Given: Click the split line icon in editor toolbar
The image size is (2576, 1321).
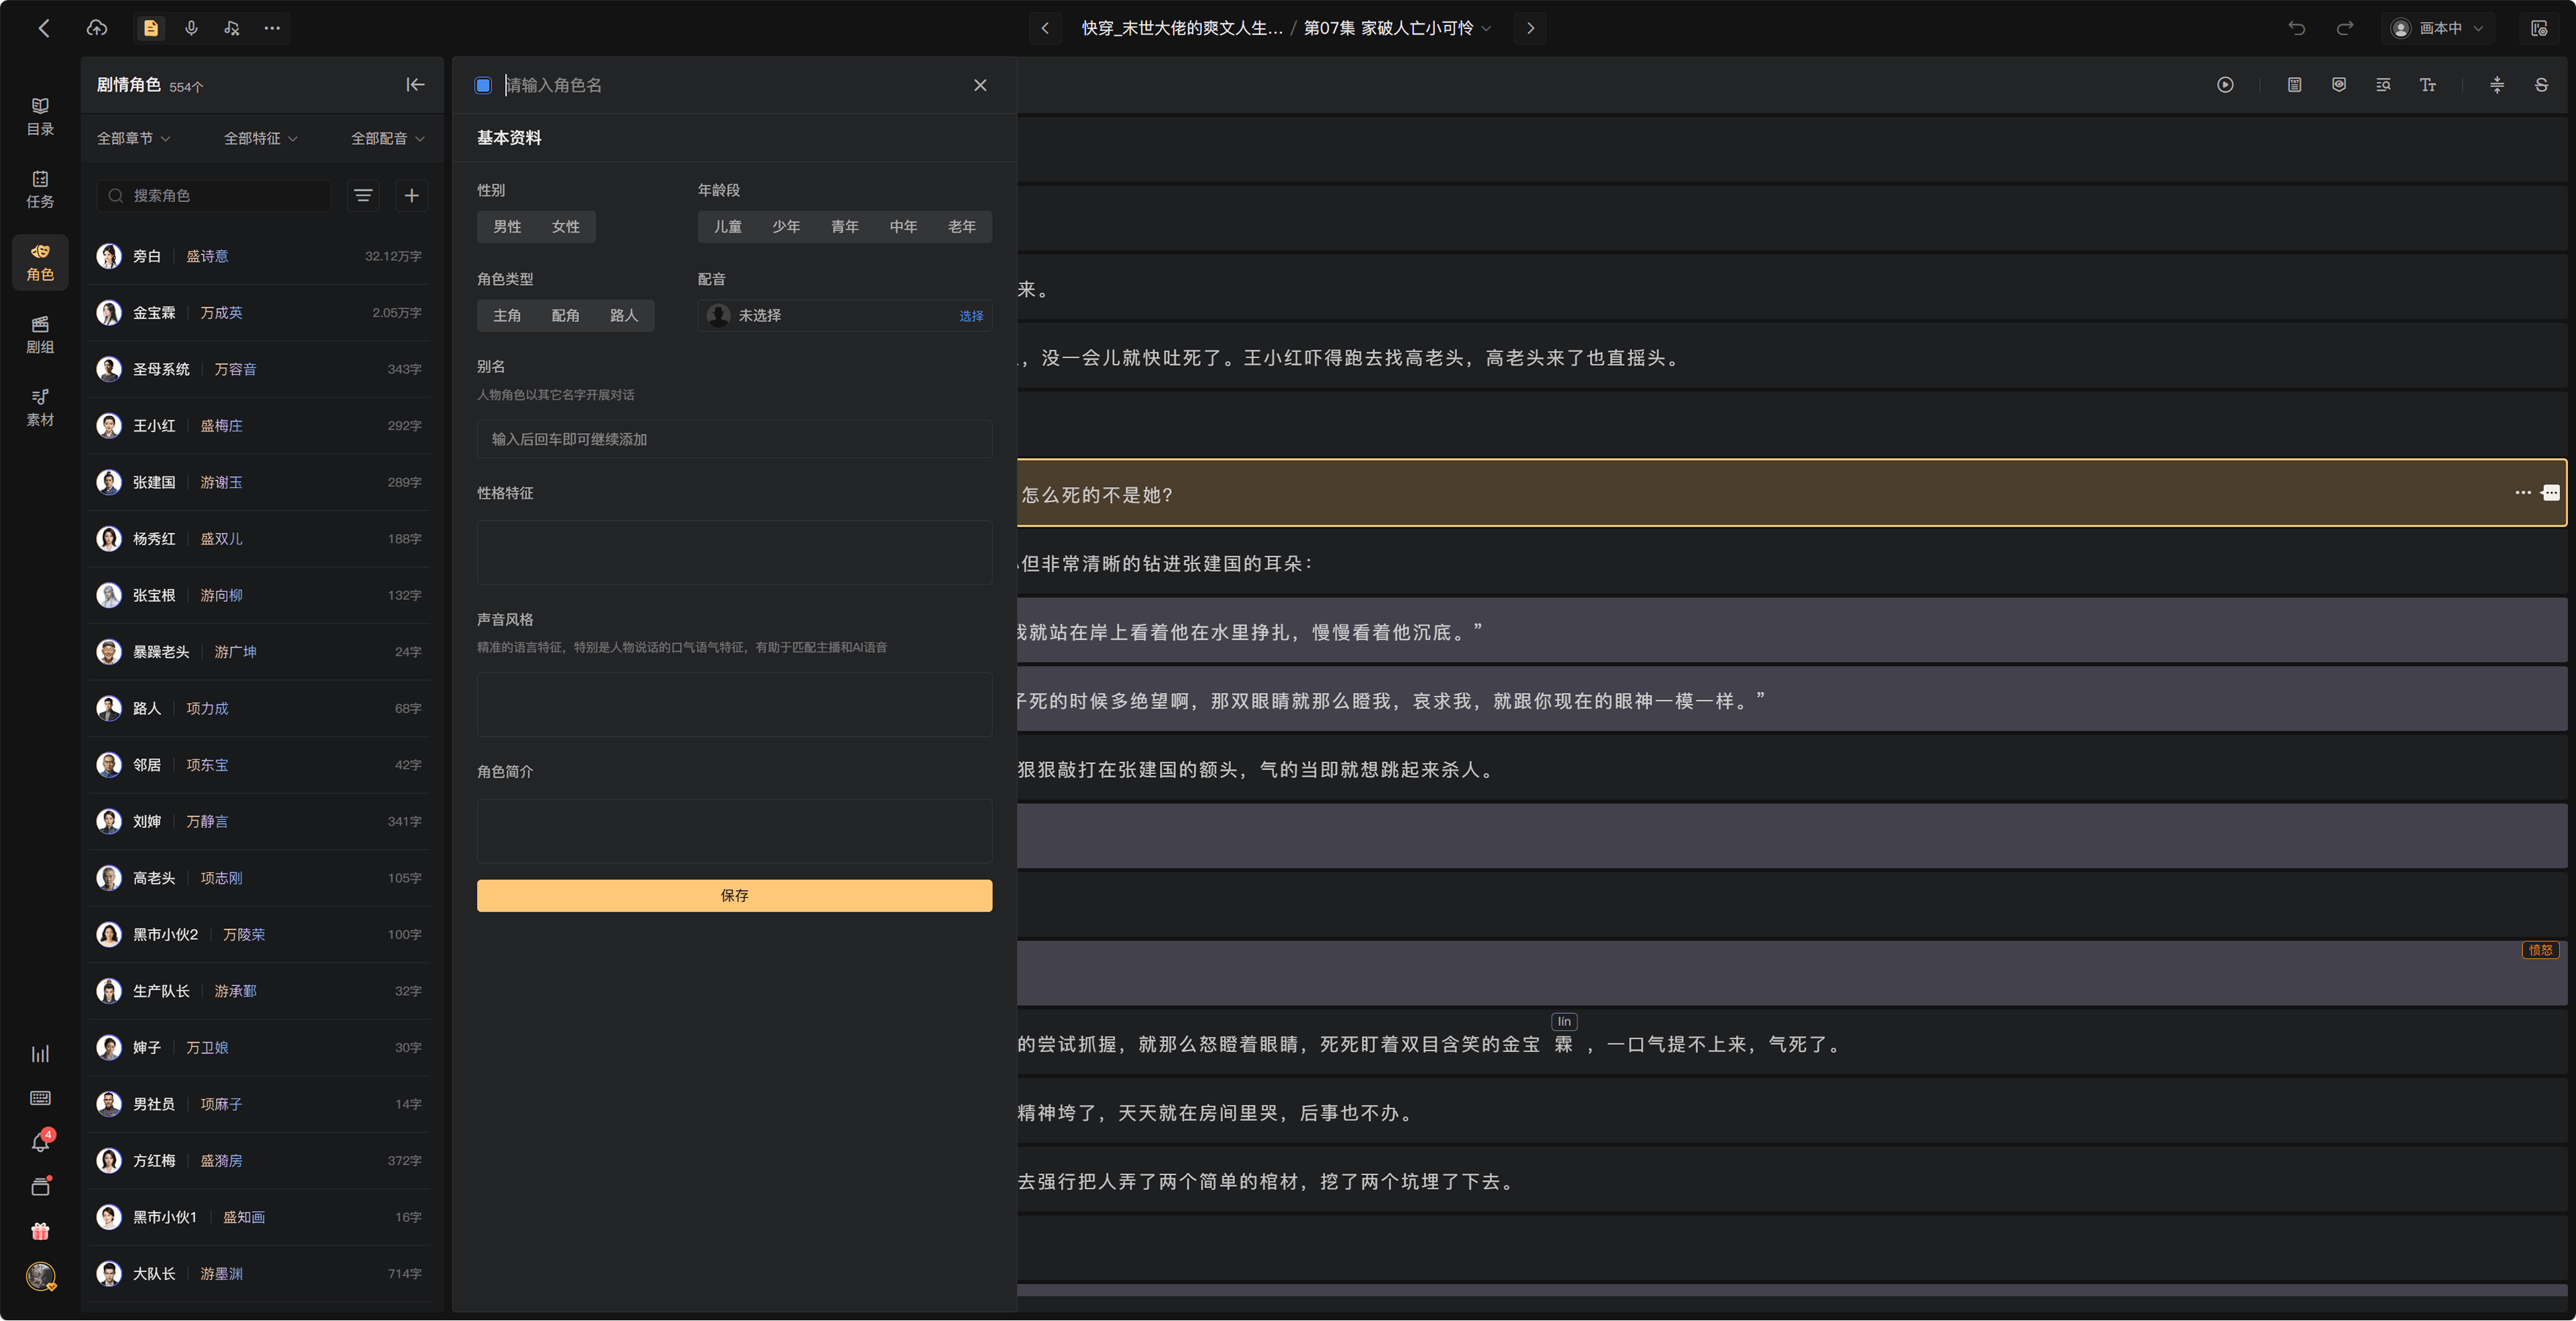Looking at the screenshot, I should [x=2497, y=85].
